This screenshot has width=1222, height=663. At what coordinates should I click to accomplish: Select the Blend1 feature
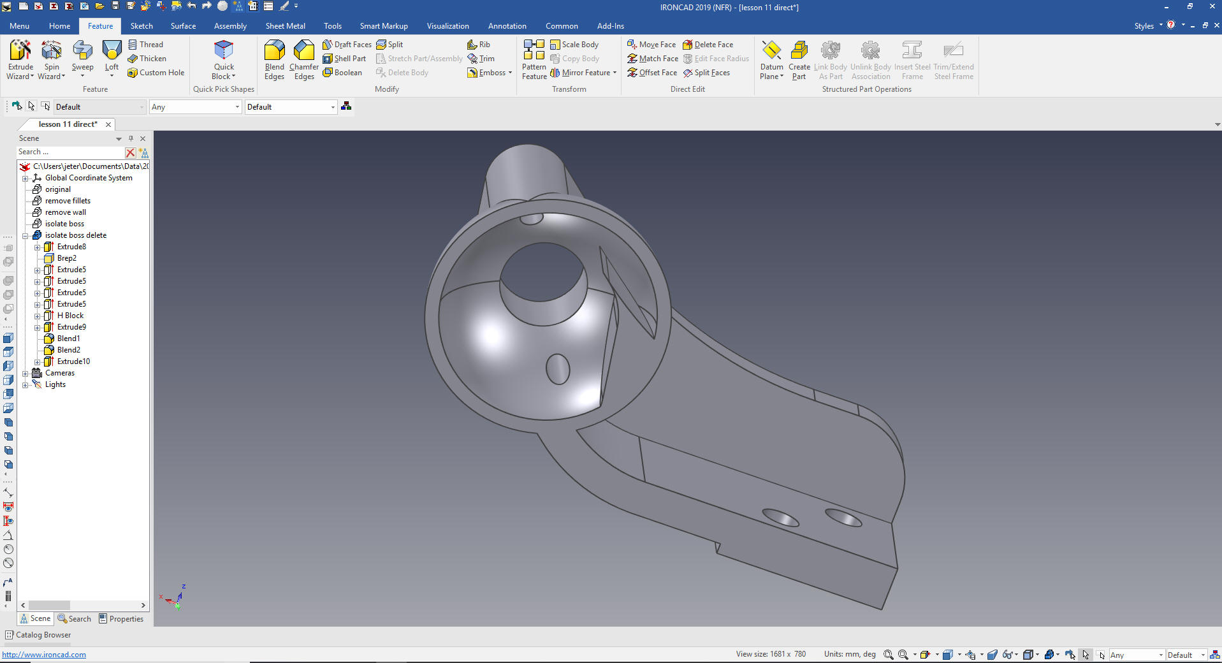[x=68, y=339]
